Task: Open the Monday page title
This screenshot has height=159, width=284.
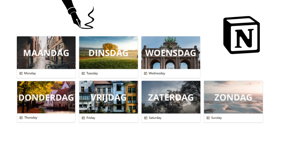Action: [x=30, y=73]
